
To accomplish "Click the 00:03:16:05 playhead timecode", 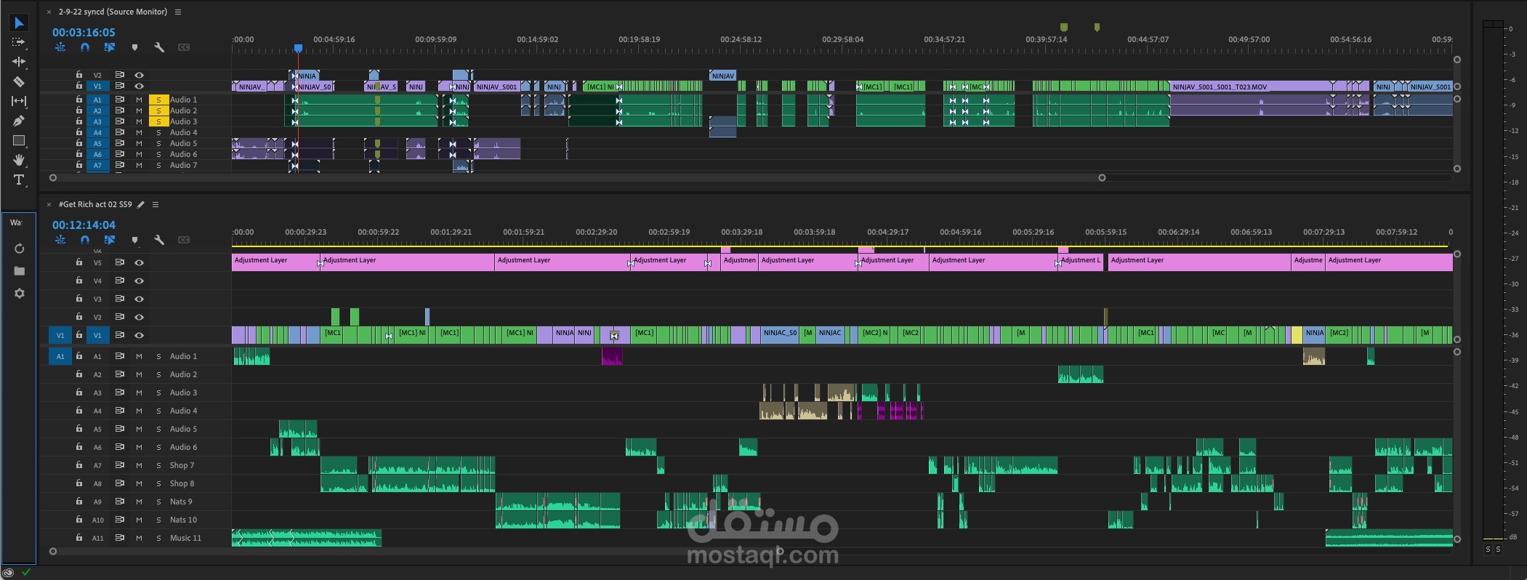I will pyautogui.click(x=84, y=32).
